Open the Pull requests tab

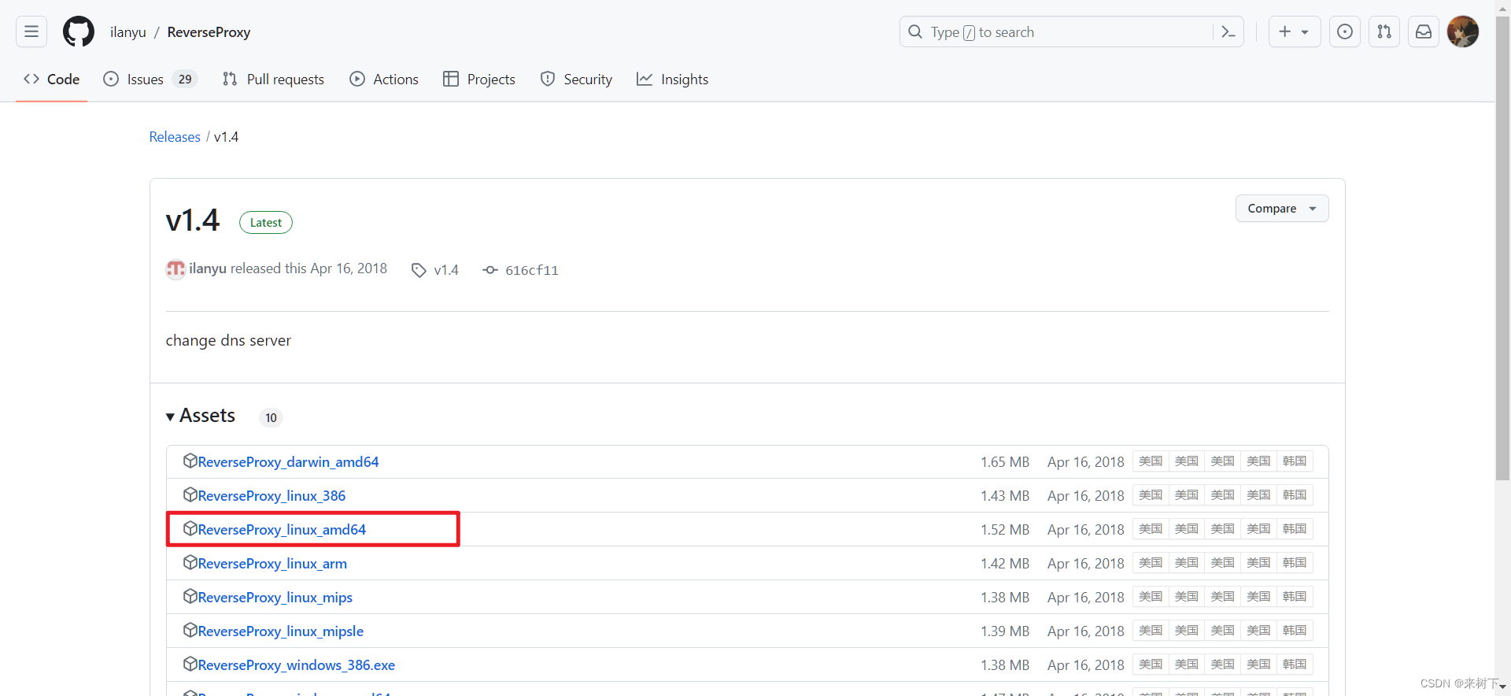(273, 79)
